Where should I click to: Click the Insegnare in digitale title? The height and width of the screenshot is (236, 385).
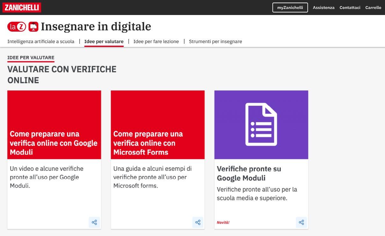click(96, 27)
